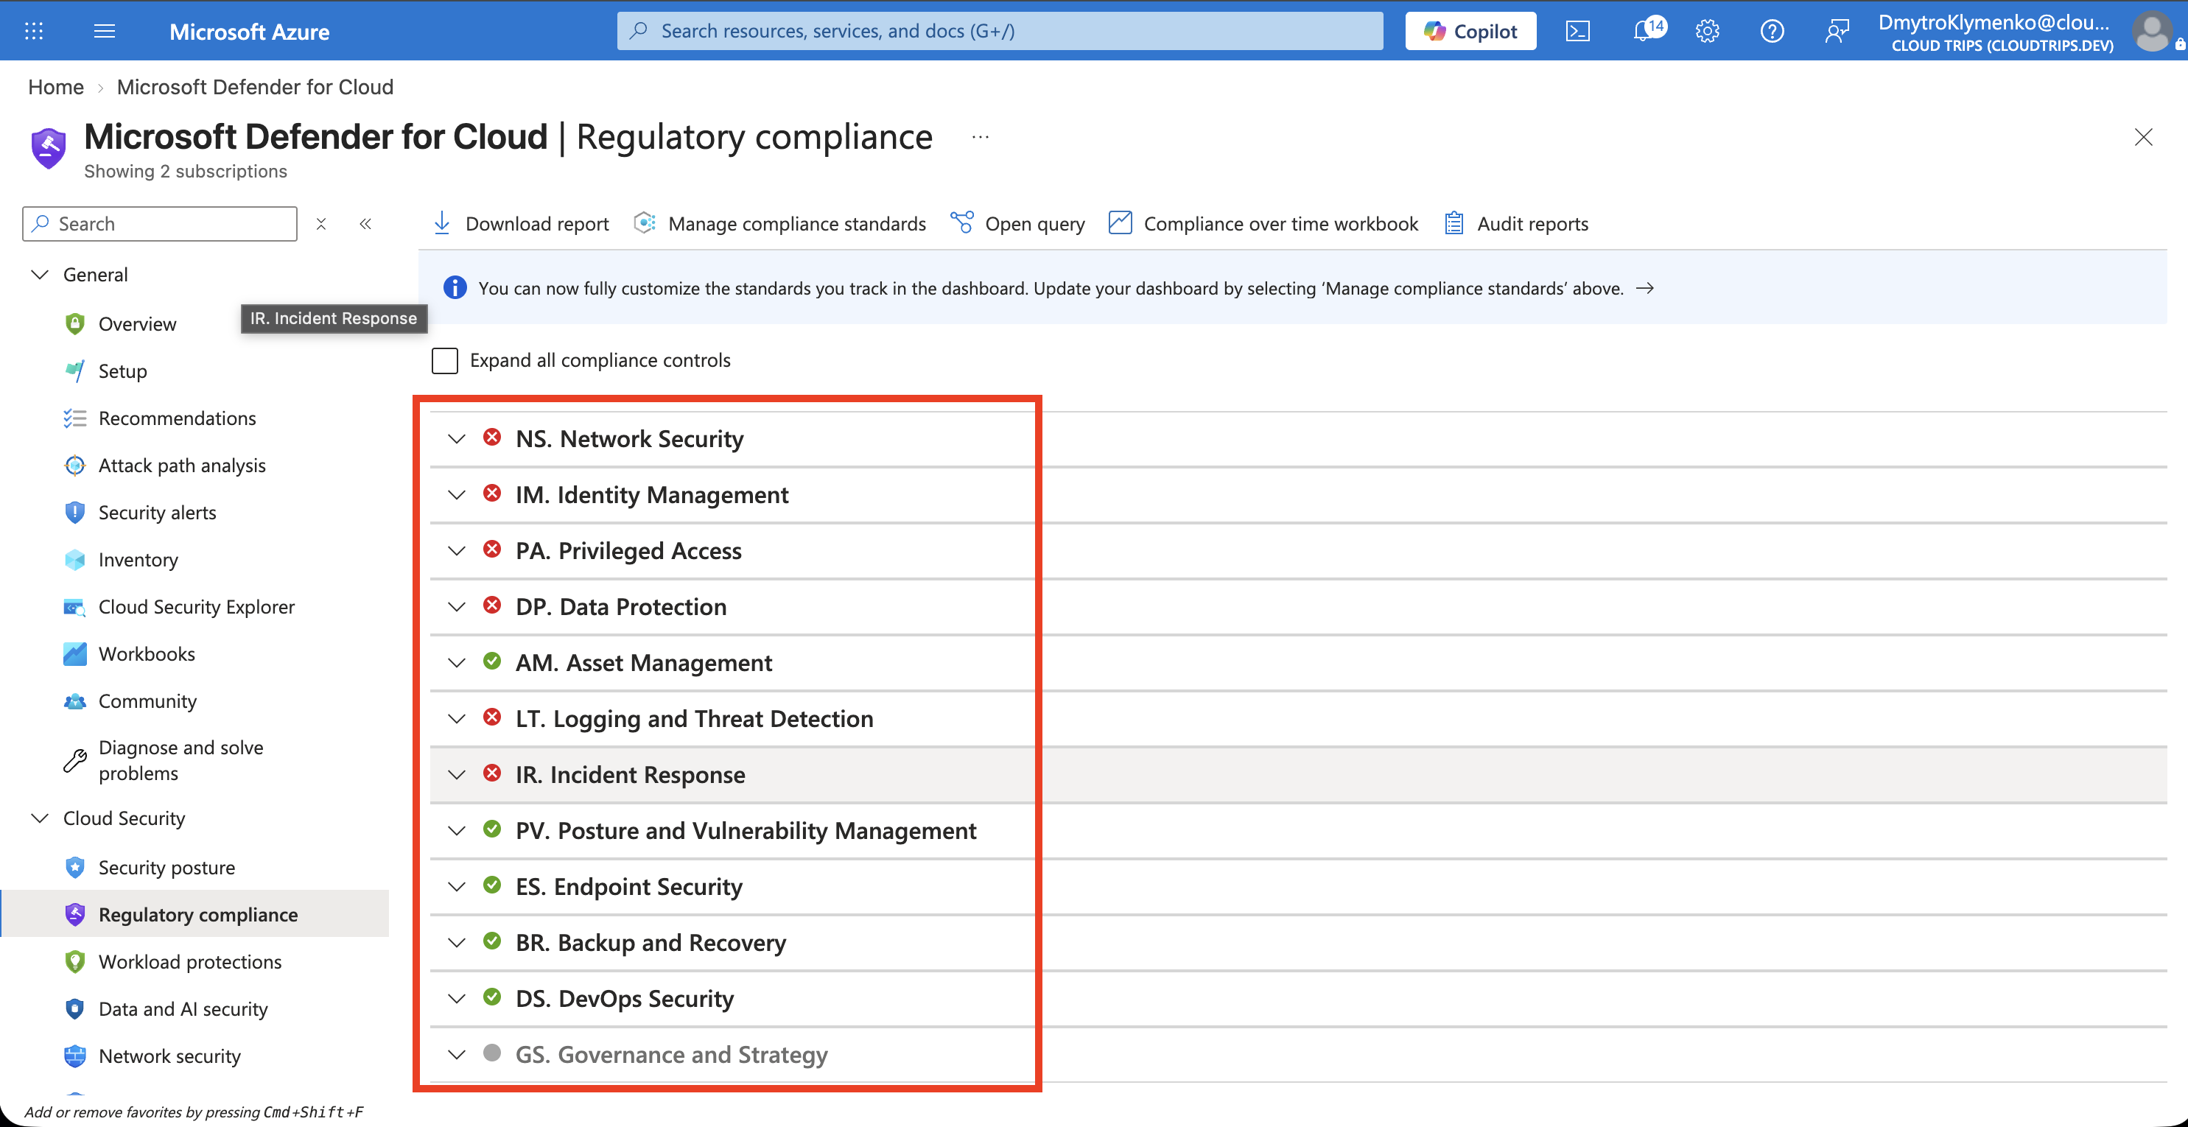Click the Community people icon
The width and height of the screenshot is (2188, 1127).
click(x=74, y=701)
